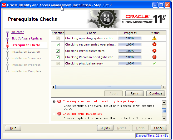Screen dimensions: 173x140
Task: Toggle checkbox for physical memory check
Action: (x=58, y=63)
